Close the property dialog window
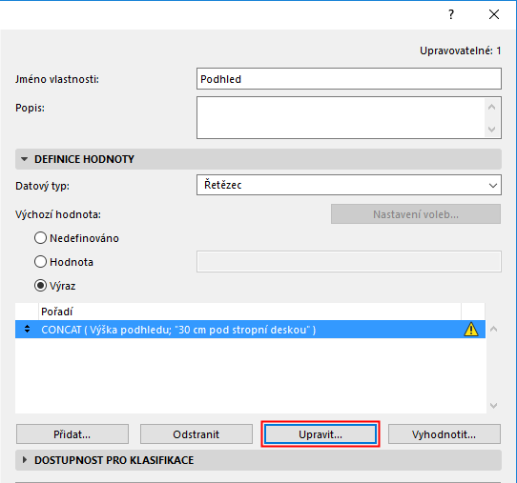The height and width of the screenshot is (483, 517). tap(493, 14)
